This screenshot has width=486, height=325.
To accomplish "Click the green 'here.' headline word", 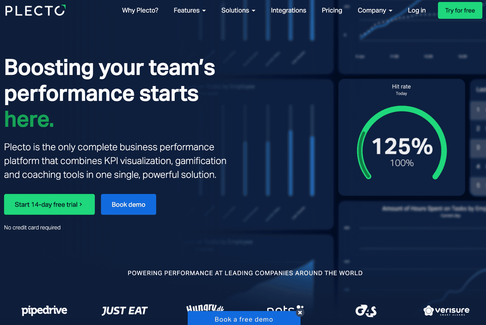I will coord(29,119).
